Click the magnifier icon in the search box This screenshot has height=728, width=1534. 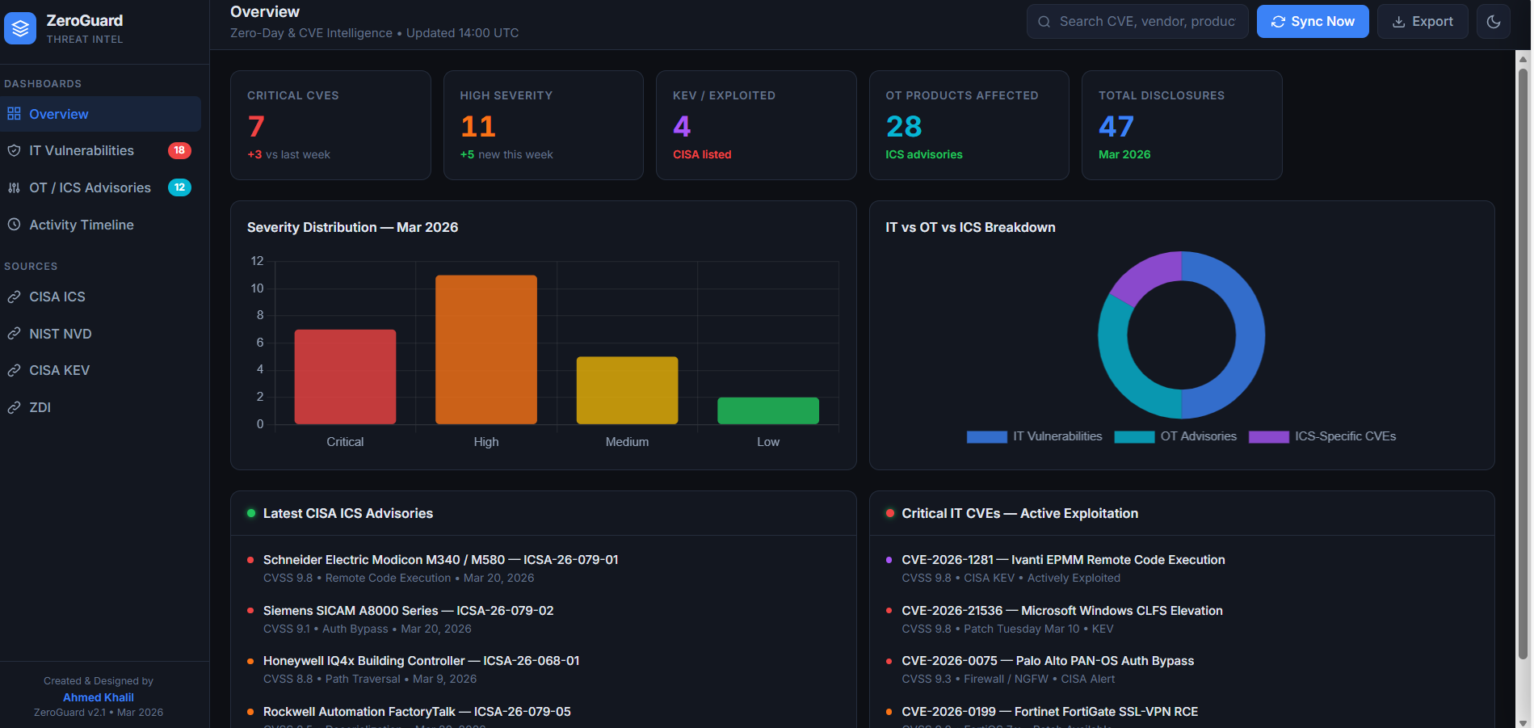click(x=1044, y=22)
